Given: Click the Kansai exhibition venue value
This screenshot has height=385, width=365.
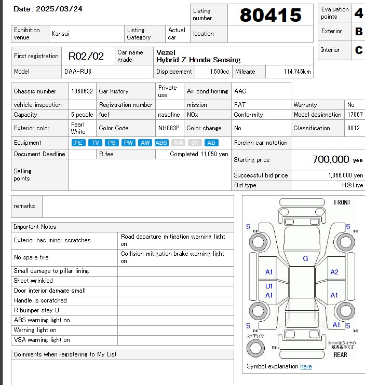Looking at the screenshot, I should [61, 34].
